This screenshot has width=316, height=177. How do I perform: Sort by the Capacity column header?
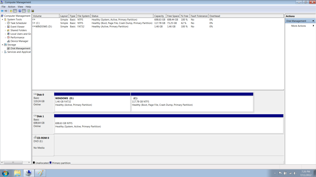coord(160,16)
